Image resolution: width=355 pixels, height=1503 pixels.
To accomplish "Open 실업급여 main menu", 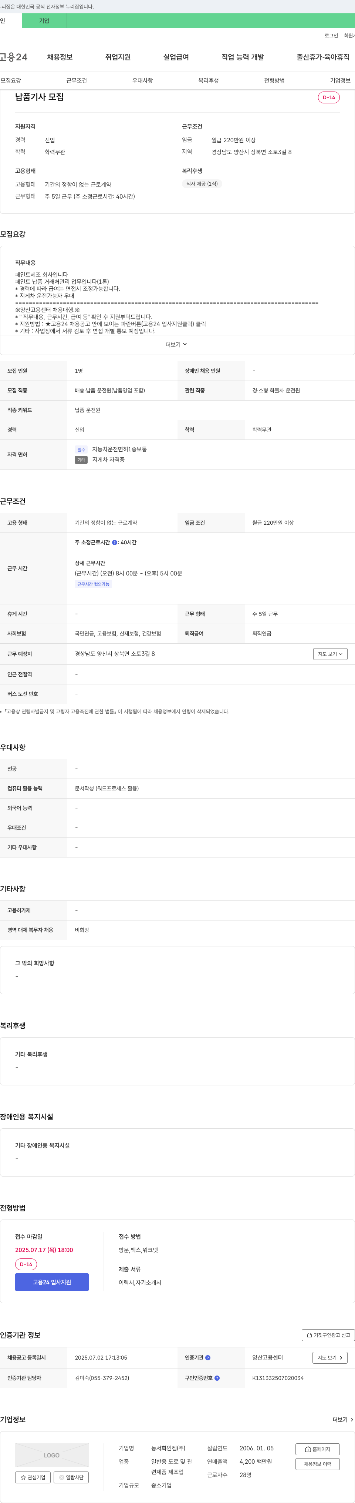I will pyautogui.click(x=176, y=57).
